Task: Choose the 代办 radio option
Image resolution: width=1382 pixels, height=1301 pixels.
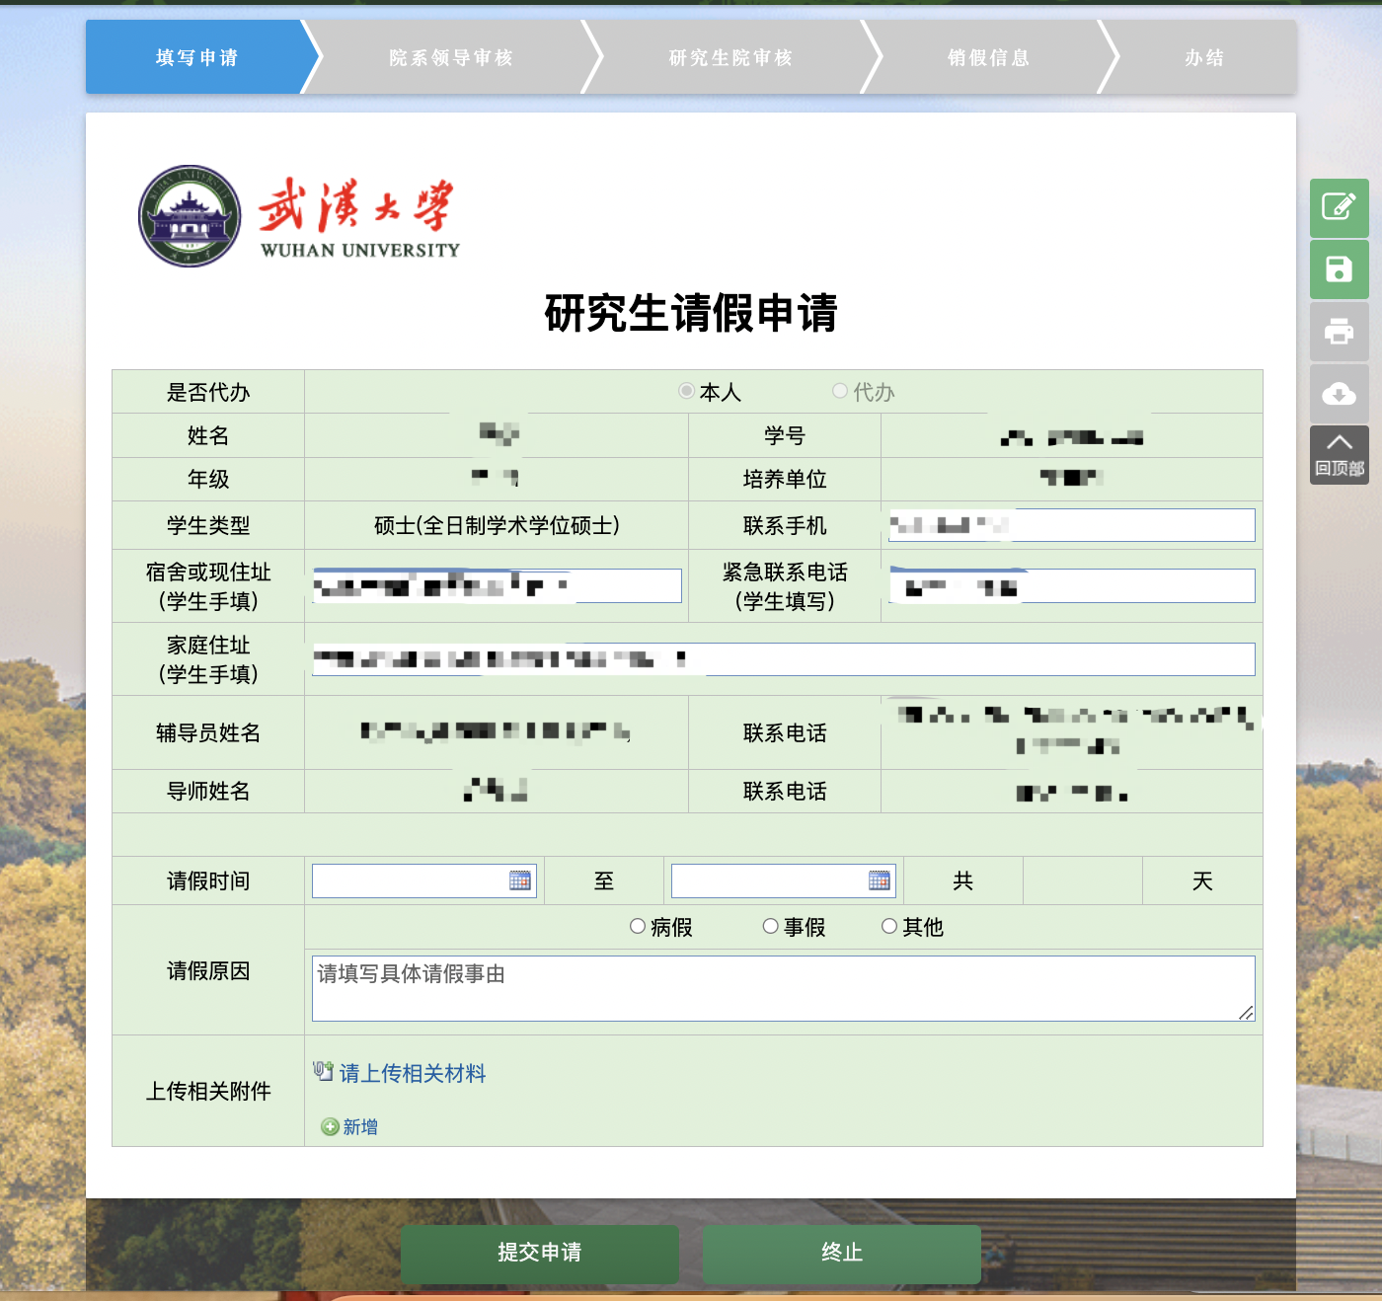Action: click(840, 391)
